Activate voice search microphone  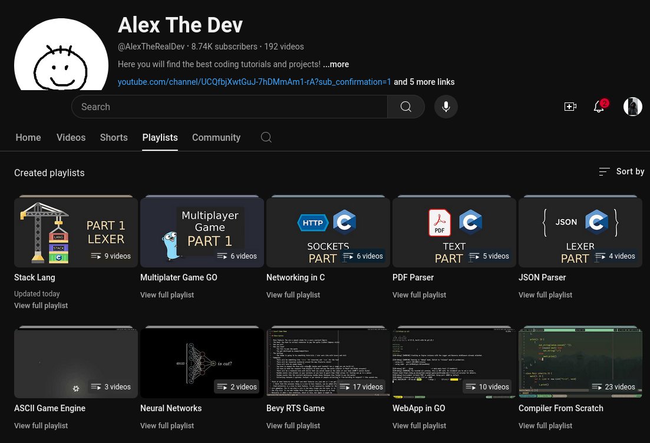(446, 107)
